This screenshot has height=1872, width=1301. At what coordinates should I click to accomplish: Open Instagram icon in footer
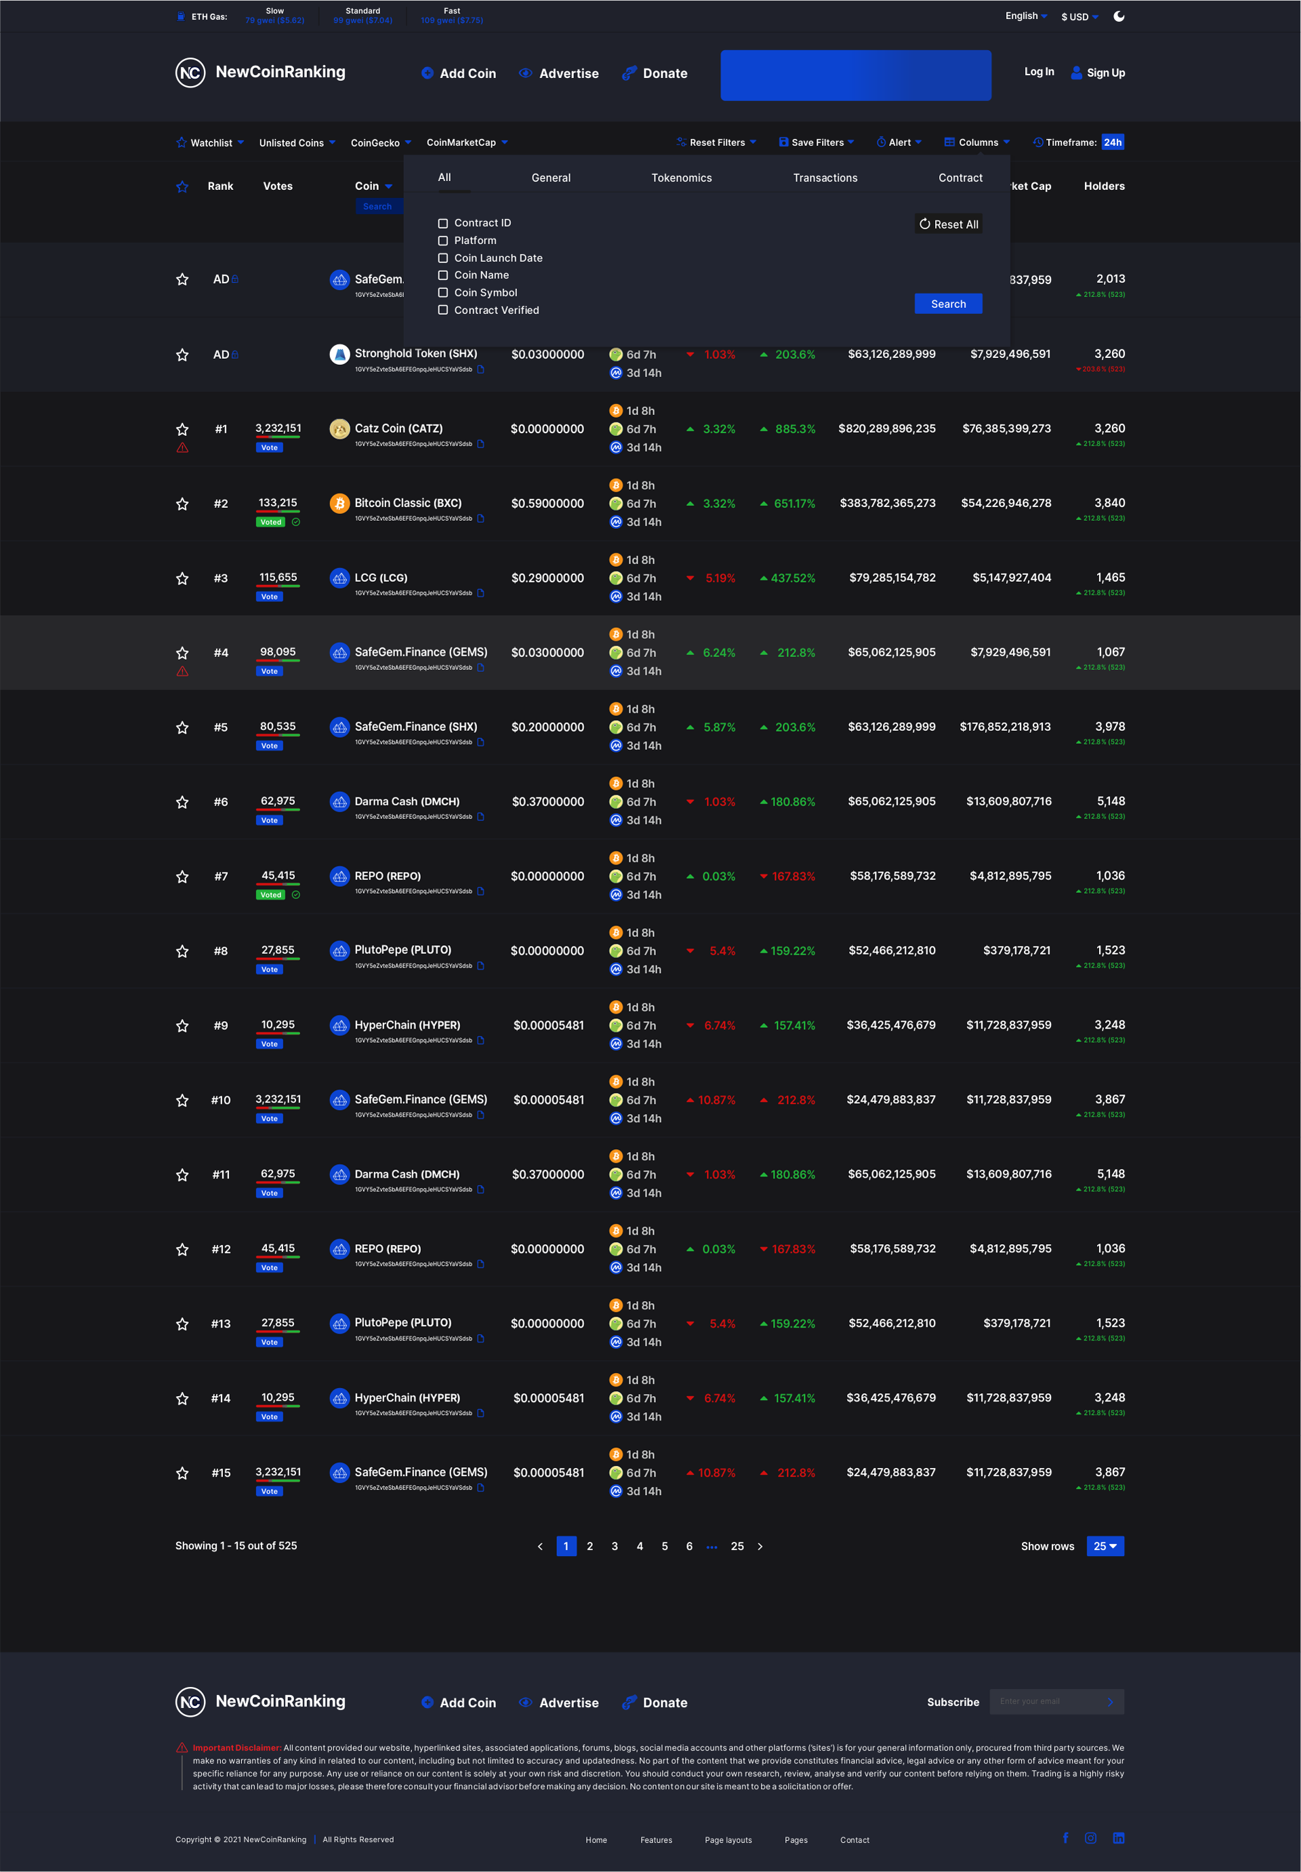point(1091,1837)
